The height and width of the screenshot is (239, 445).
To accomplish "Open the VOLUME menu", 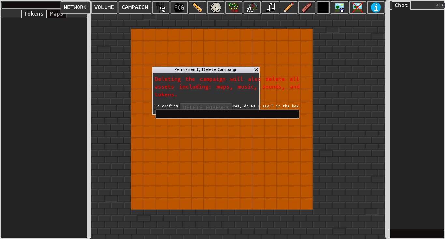I will pyautogui.click(x=104, y=7).
